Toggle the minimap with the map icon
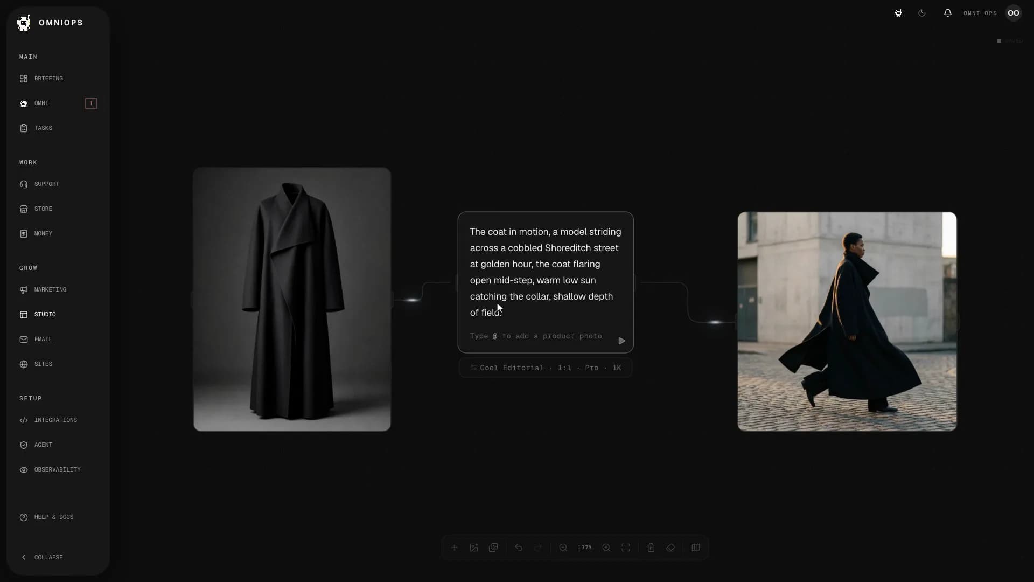 tap(696, 548)
